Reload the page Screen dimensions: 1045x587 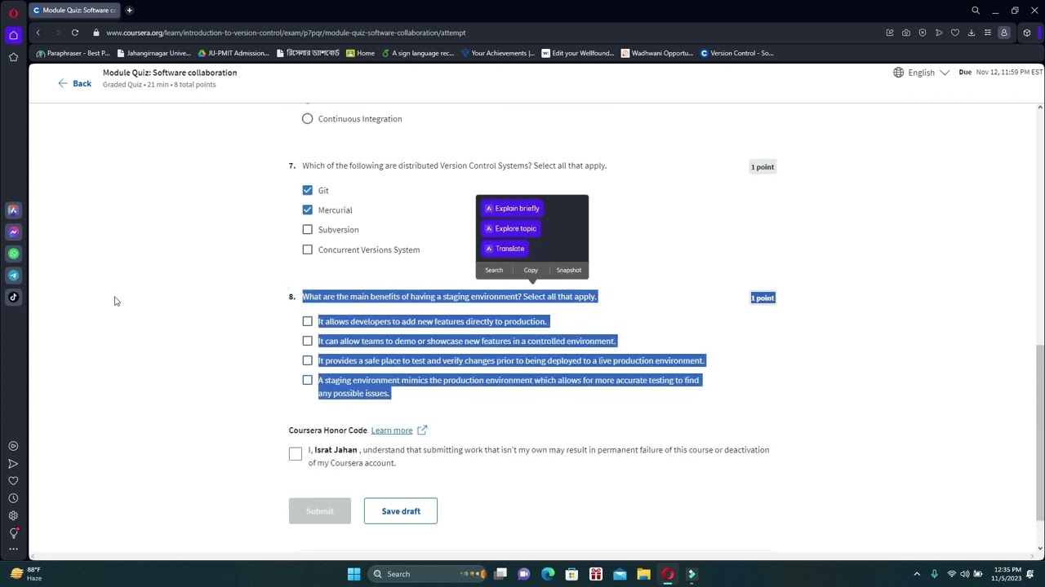point(74,33)
